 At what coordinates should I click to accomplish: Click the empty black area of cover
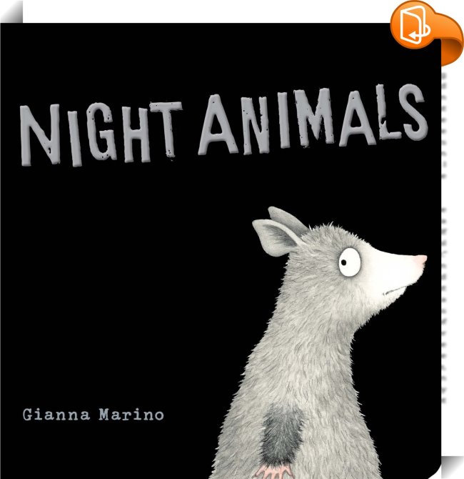click(122, 275)
